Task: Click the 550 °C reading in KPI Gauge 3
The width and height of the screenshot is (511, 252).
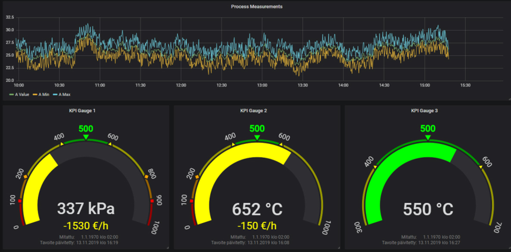Action: pos(428,209)
